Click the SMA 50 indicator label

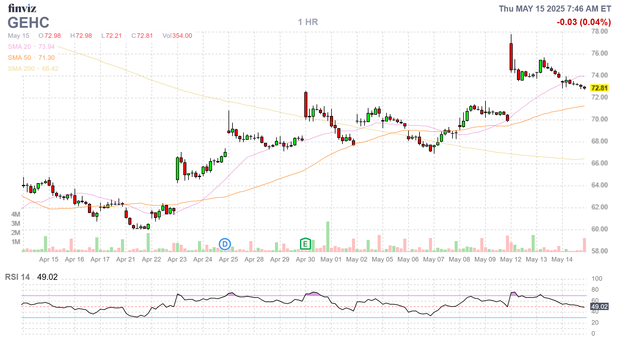[19, 58]
